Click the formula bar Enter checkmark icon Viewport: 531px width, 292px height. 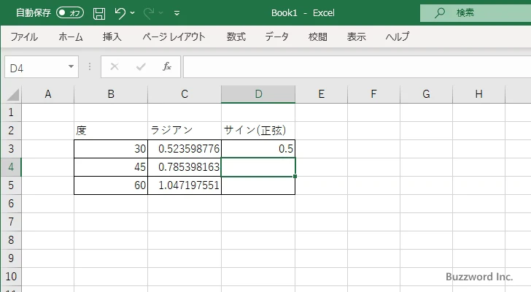coord(140,66)
